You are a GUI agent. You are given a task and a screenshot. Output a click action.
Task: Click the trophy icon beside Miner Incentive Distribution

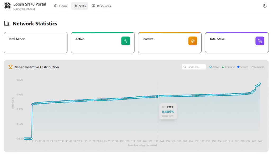click(x=11, y=67)
